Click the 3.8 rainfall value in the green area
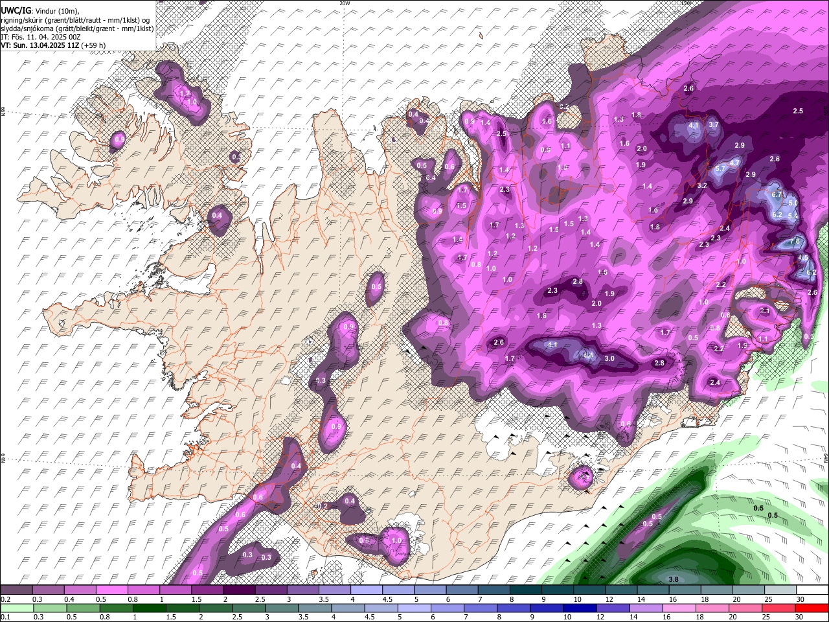 click(x=674, y=579)
